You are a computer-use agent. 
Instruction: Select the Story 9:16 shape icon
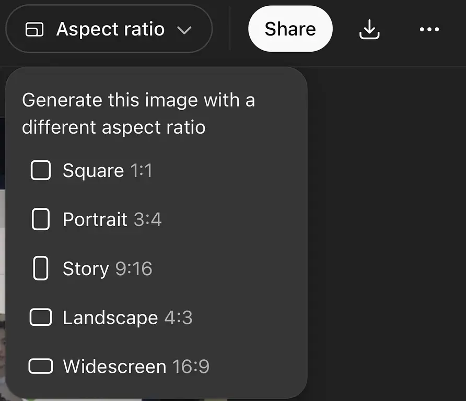click(41, 268)
